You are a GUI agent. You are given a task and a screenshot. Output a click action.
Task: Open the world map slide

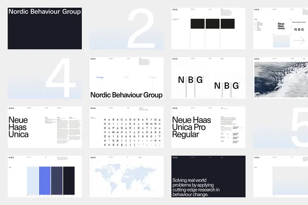127,177
